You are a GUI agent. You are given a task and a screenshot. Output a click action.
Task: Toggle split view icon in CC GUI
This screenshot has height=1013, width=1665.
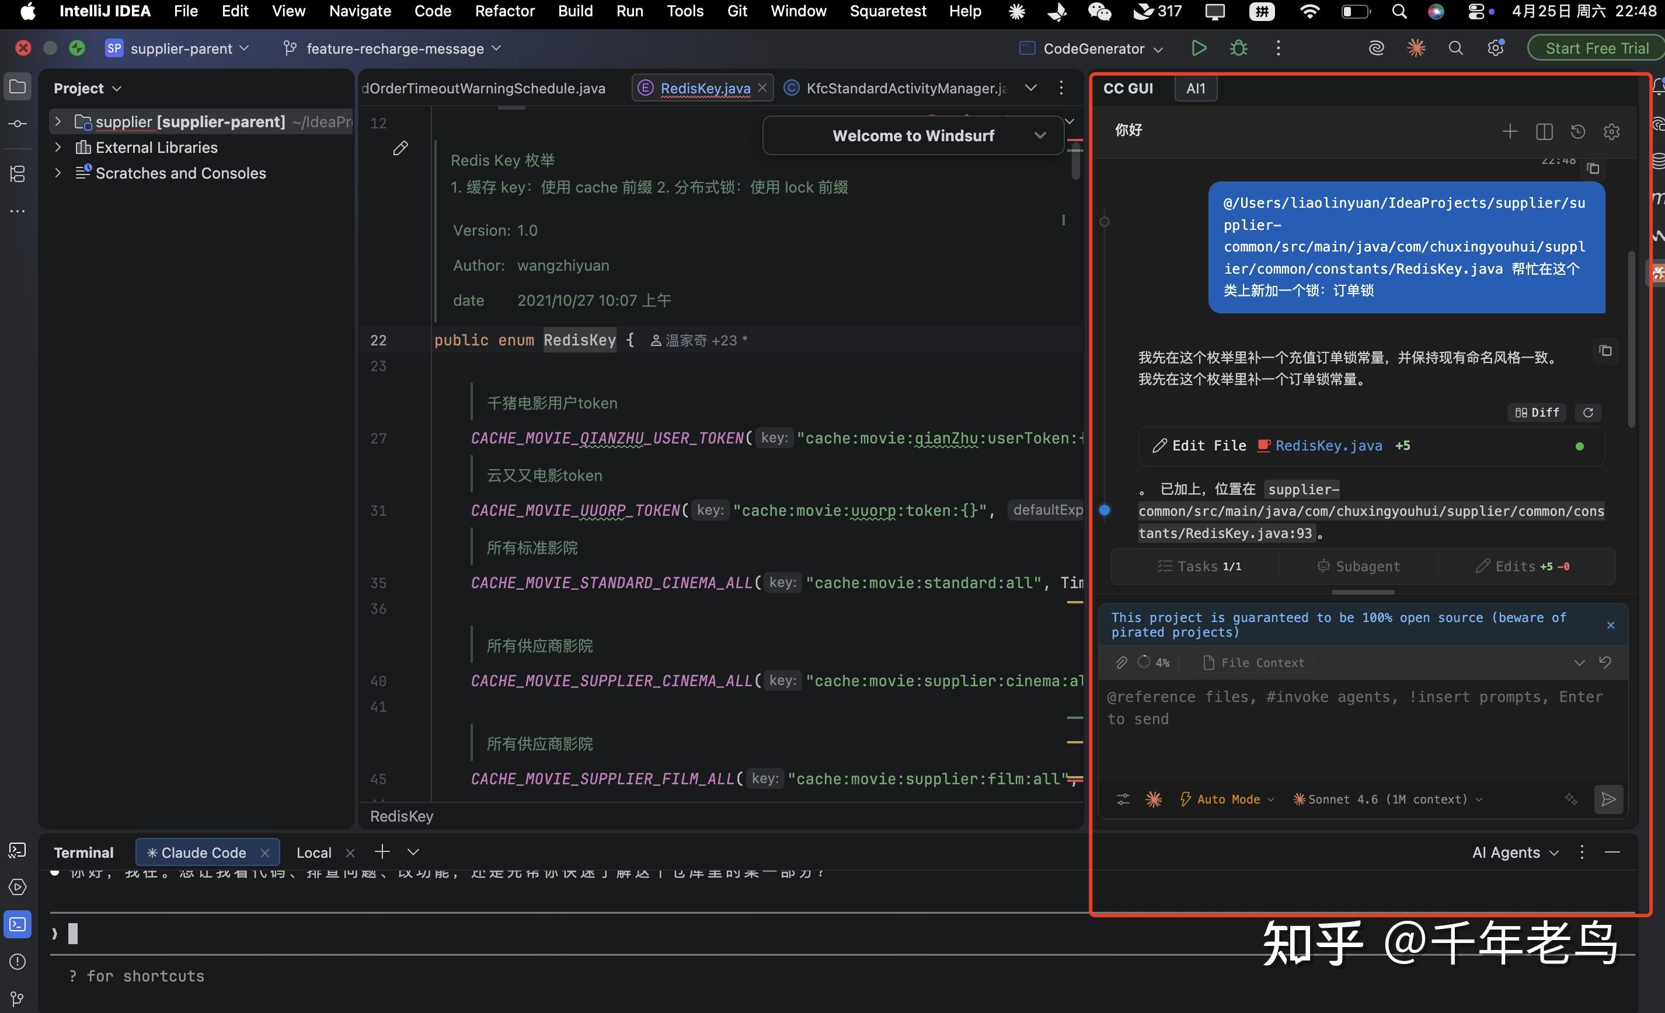pos(1544,131)
